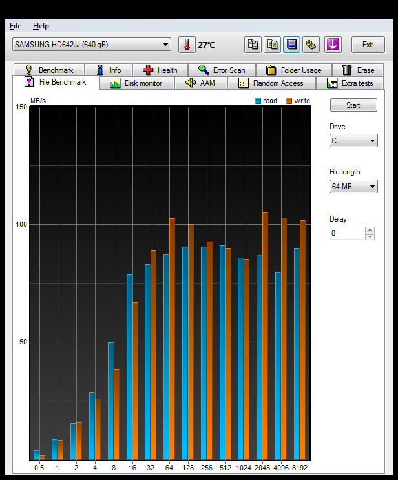Click the Delay value input field
398x480 pixels.
[x=346, y=233]
